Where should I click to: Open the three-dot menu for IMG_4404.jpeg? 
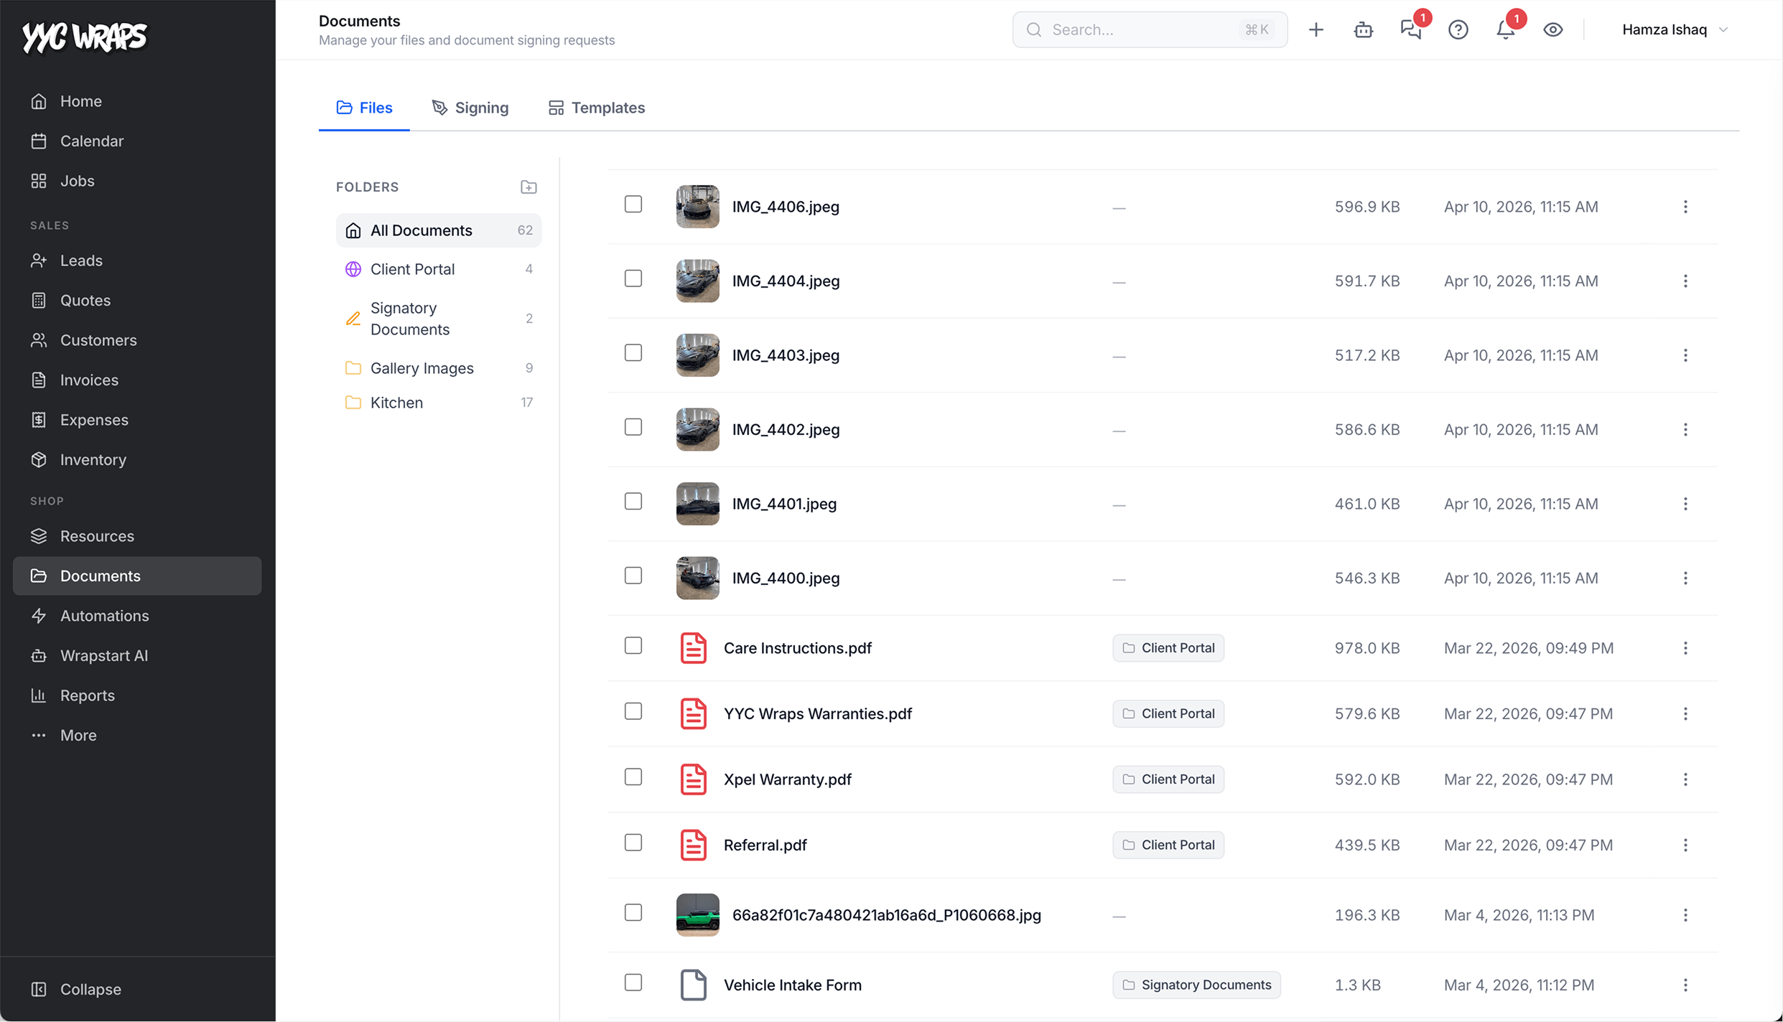click(1685, 281)
